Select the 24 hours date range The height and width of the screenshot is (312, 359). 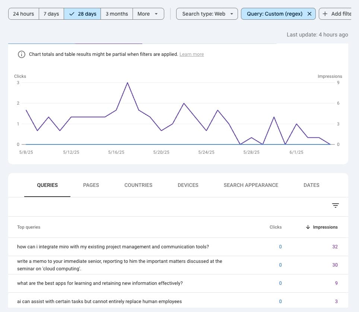(x=23, y=14)
